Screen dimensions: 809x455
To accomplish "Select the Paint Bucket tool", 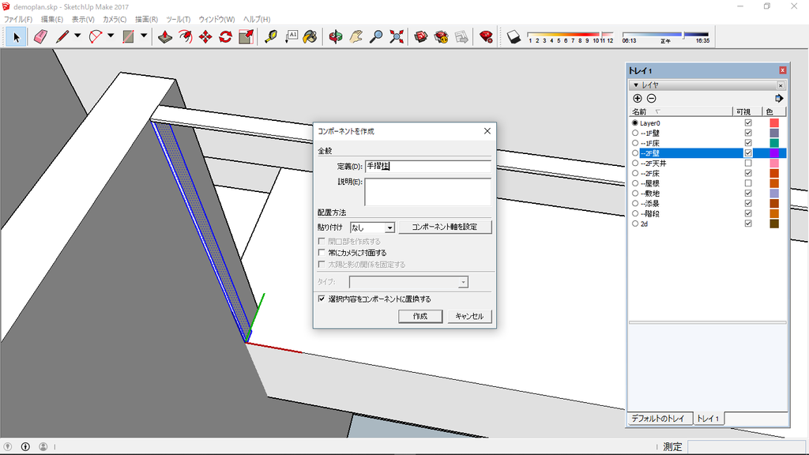I will click(x=310, y=36).
